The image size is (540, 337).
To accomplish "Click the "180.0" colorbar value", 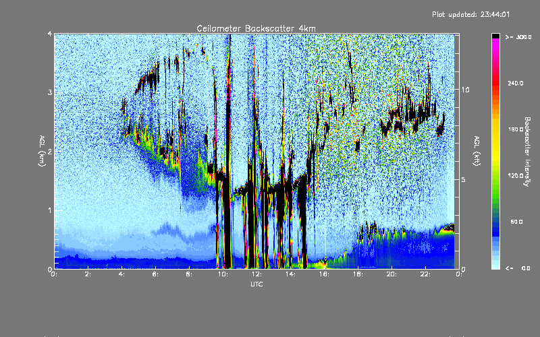I will [516, 129].
